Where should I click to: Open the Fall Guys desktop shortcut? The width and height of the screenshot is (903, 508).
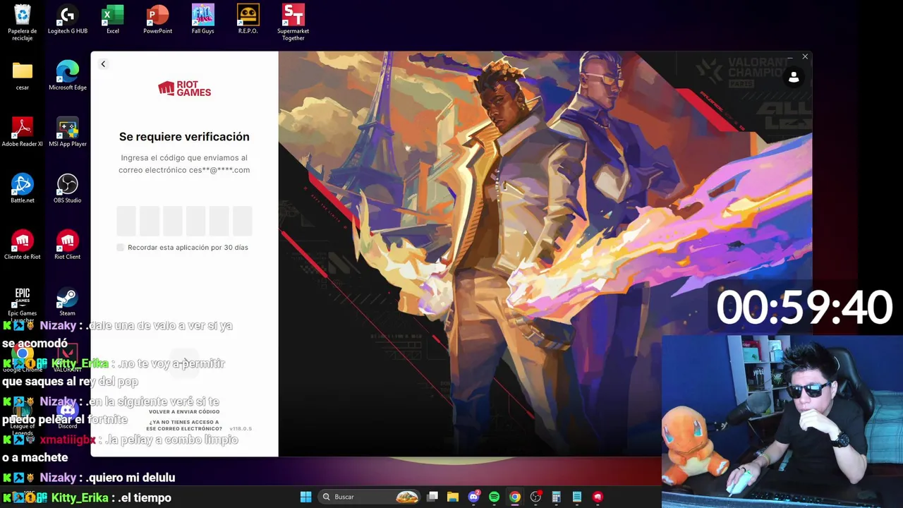[x=203, y=20]
